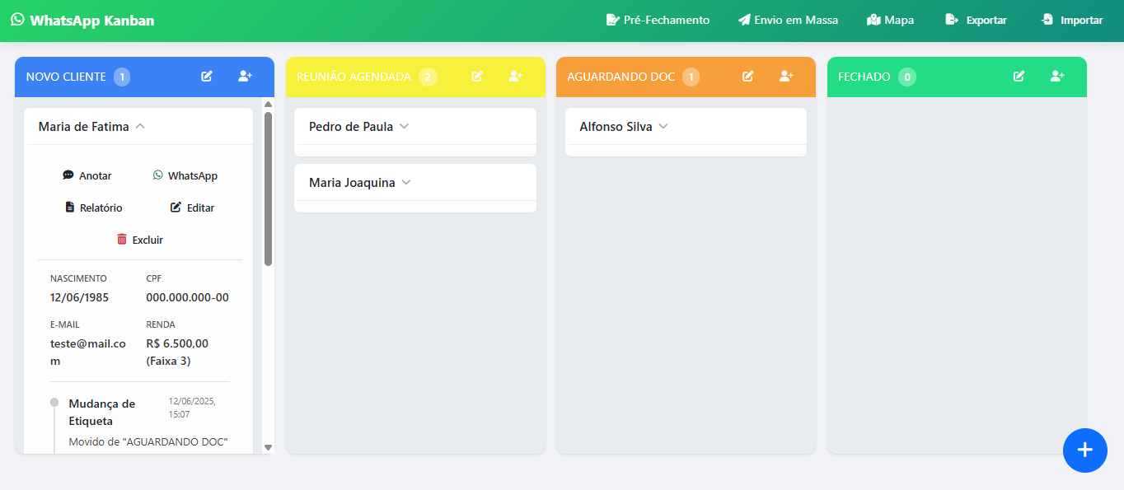Add a client to AGUARDANDO DOC column
This screenshot has width=1124, height=490.
786,77
